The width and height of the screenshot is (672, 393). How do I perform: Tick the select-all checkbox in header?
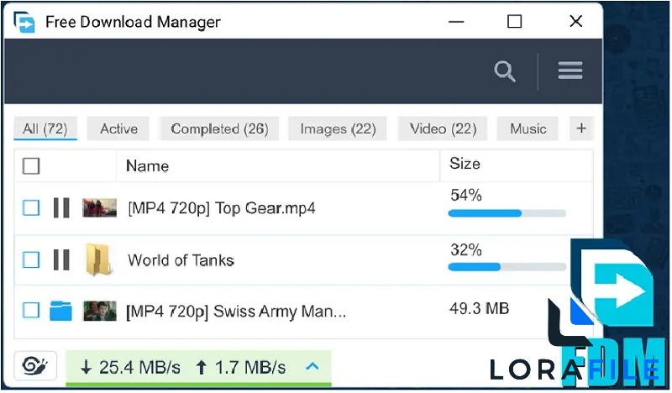click(31, 166)
